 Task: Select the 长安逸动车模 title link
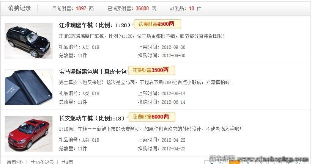pos(92,118)
